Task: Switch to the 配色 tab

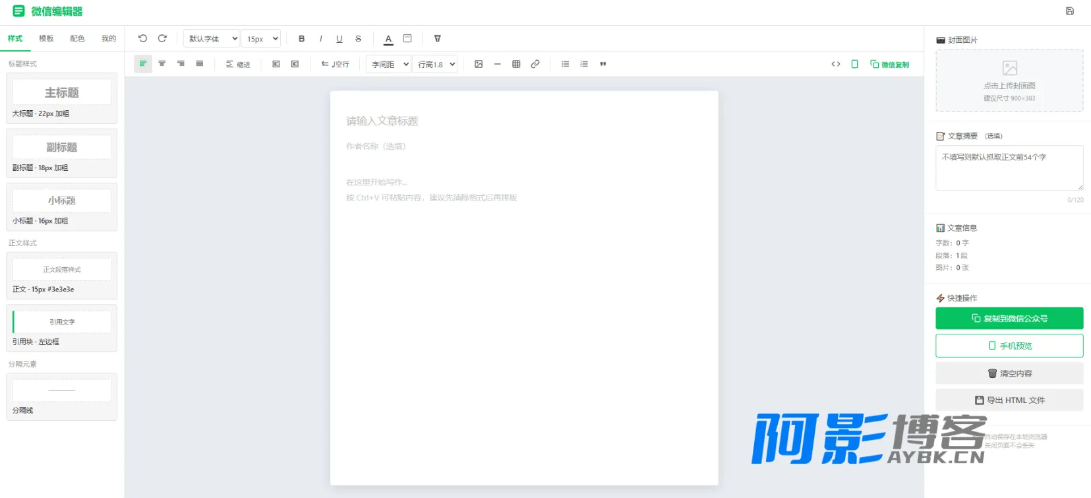Action: point(77,39)
